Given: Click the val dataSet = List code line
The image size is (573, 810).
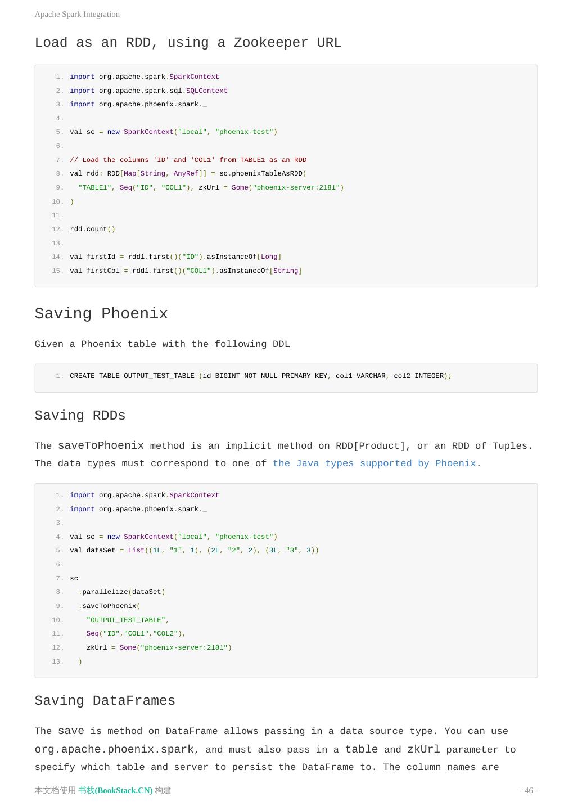Looking at the screenshot, I should [194, 550].
